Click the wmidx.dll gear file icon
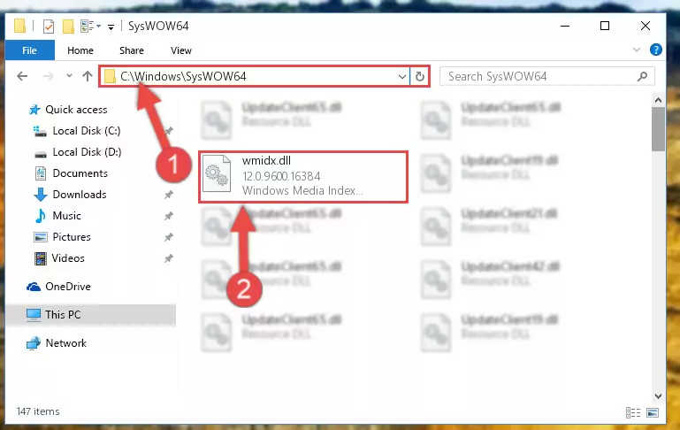 tap(217, 173)
